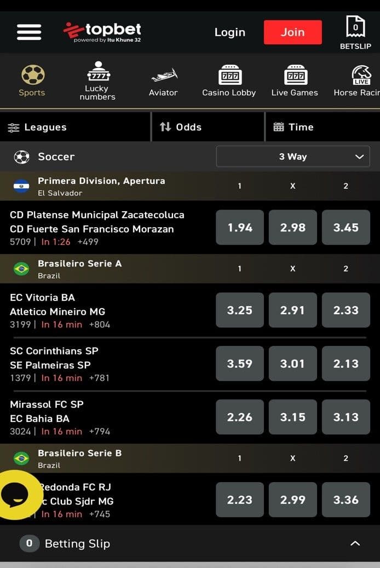This screenshot has height=568, width=380.
Task: Open the yellow live chat bubble
Action: tap(19, 494)
